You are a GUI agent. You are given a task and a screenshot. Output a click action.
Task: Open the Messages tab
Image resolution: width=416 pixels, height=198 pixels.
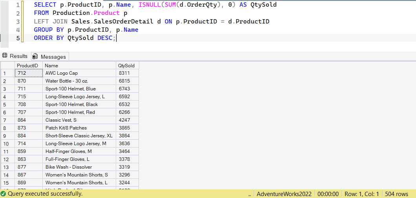[x=50, y=57]
